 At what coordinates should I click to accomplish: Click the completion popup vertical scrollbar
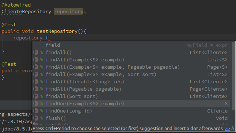233,76
